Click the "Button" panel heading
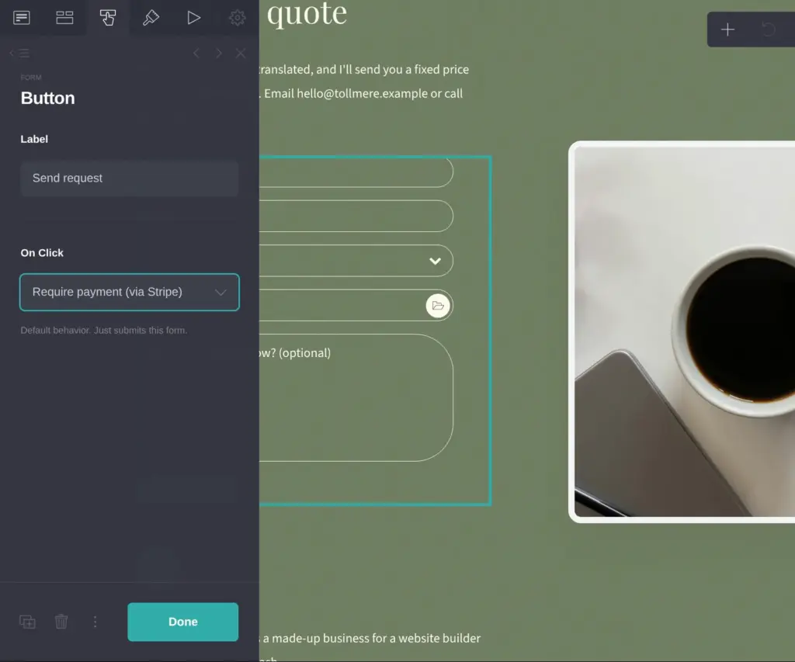The width and height of the screenshot is (795, 662). 47,98
